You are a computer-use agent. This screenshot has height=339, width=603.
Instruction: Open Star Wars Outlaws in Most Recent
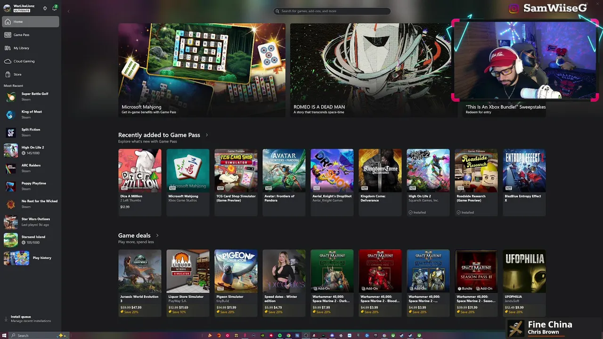point(31,222)
